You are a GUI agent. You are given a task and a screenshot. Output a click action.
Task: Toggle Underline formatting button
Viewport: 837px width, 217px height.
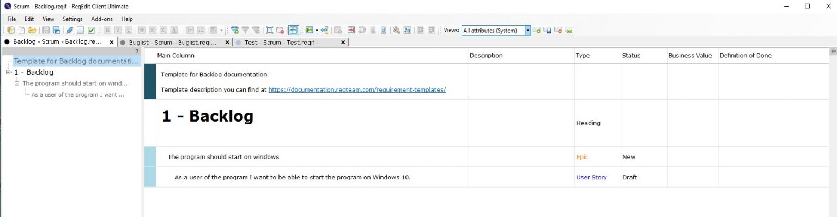pyautogui.click(x=129, y=30)
